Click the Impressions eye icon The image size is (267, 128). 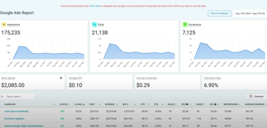point(4,25)
